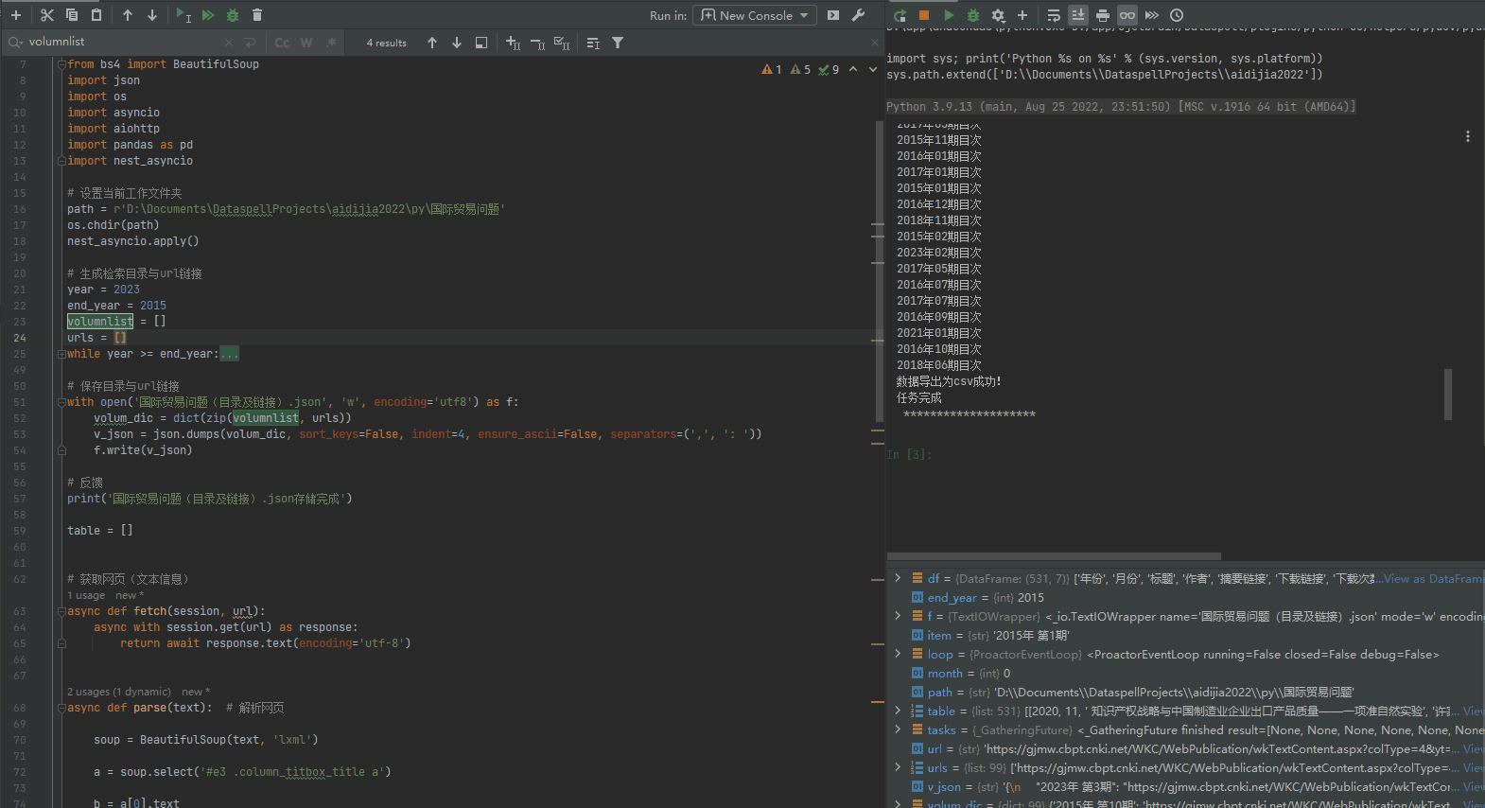This screenshot has height=808, width=1485.
Task: Expand the df DataFrame variable
Action: coord(898,578)
